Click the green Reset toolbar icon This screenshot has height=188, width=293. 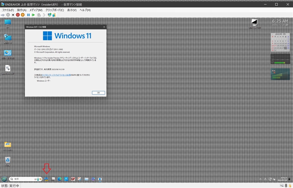point(33,15)
